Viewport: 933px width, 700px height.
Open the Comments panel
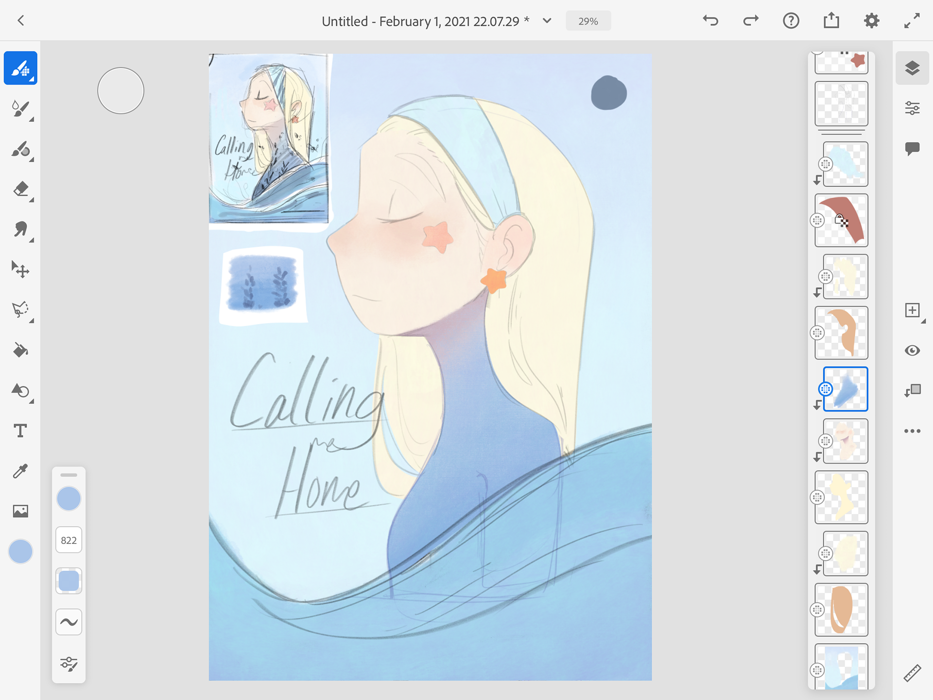click(912, 148)
